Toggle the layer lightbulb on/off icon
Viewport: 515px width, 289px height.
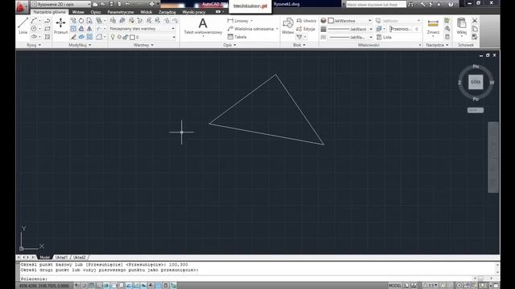[x=113, y=37]
